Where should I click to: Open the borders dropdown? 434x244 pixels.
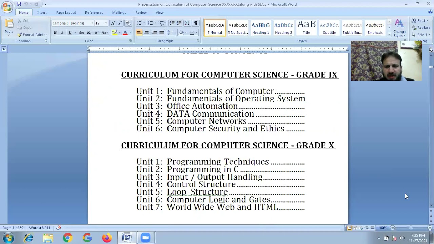pyautogui.click(x=197, y=33)
